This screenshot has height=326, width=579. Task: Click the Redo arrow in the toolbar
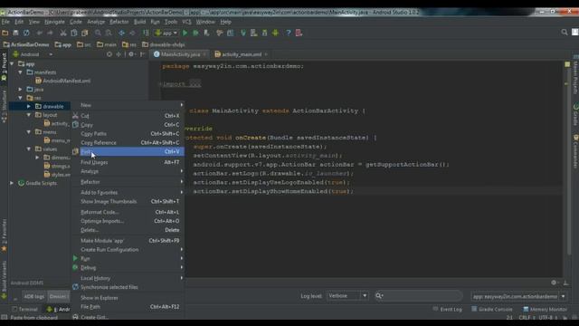pyautogui.click(x=50, y=33)
